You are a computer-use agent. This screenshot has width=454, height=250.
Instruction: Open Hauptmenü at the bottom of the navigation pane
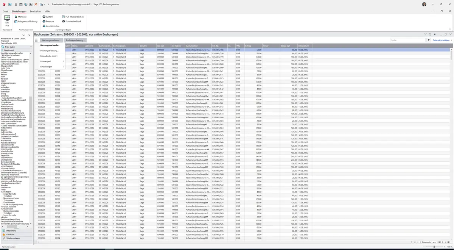coord(17,230)
